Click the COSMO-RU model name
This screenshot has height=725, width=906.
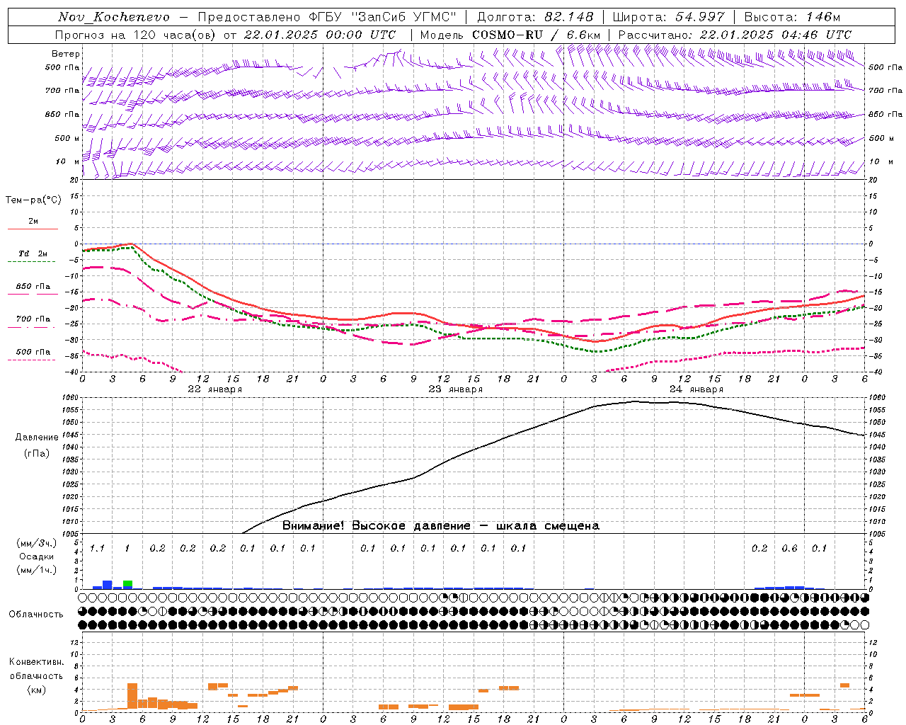pos(508,35)
